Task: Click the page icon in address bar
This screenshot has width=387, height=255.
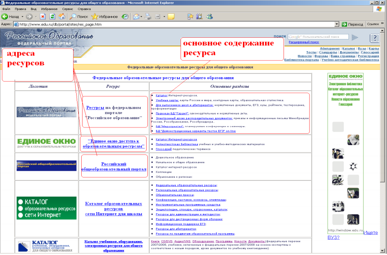Action: (16, 24)
